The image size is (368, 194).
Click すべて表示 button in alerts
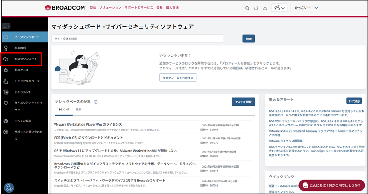tap(354, 101)
